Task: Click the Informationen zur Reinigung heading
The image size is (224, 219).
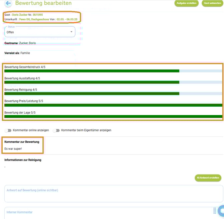Action: (23, 160)
